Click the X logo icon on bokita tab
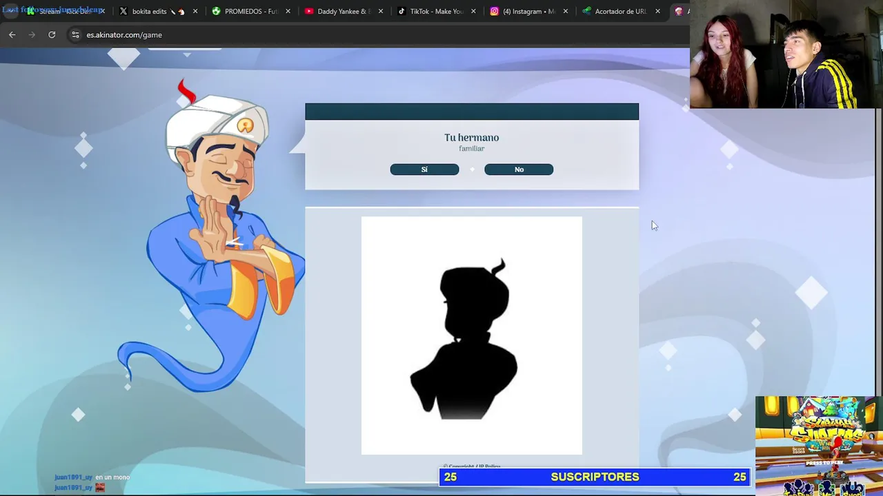 pyautogui.click(x=123, y=11)
